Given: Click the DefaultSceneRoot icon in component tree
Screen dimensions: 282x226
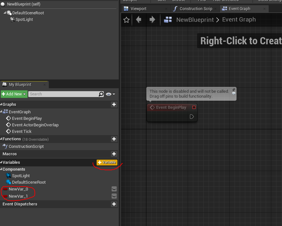Looking at the screenshot, I should pyautogui.click(x=9, y=13).
